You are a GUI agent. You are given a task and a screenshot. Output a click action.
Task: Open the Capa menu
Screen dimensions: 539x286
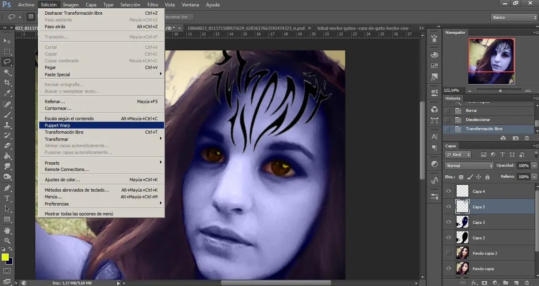pos(91,5)
